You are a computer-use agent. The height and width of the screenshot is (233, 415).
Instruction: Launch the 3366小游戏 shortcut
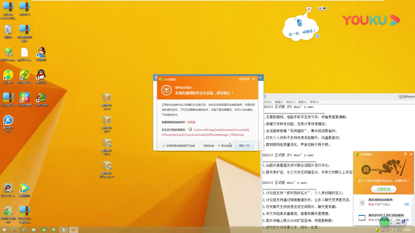point(41,99)
